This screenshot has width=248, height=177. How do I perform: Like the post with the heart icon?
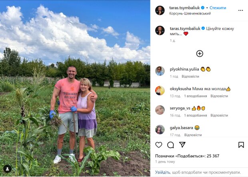pyautogui.click(x=159, y=145)
